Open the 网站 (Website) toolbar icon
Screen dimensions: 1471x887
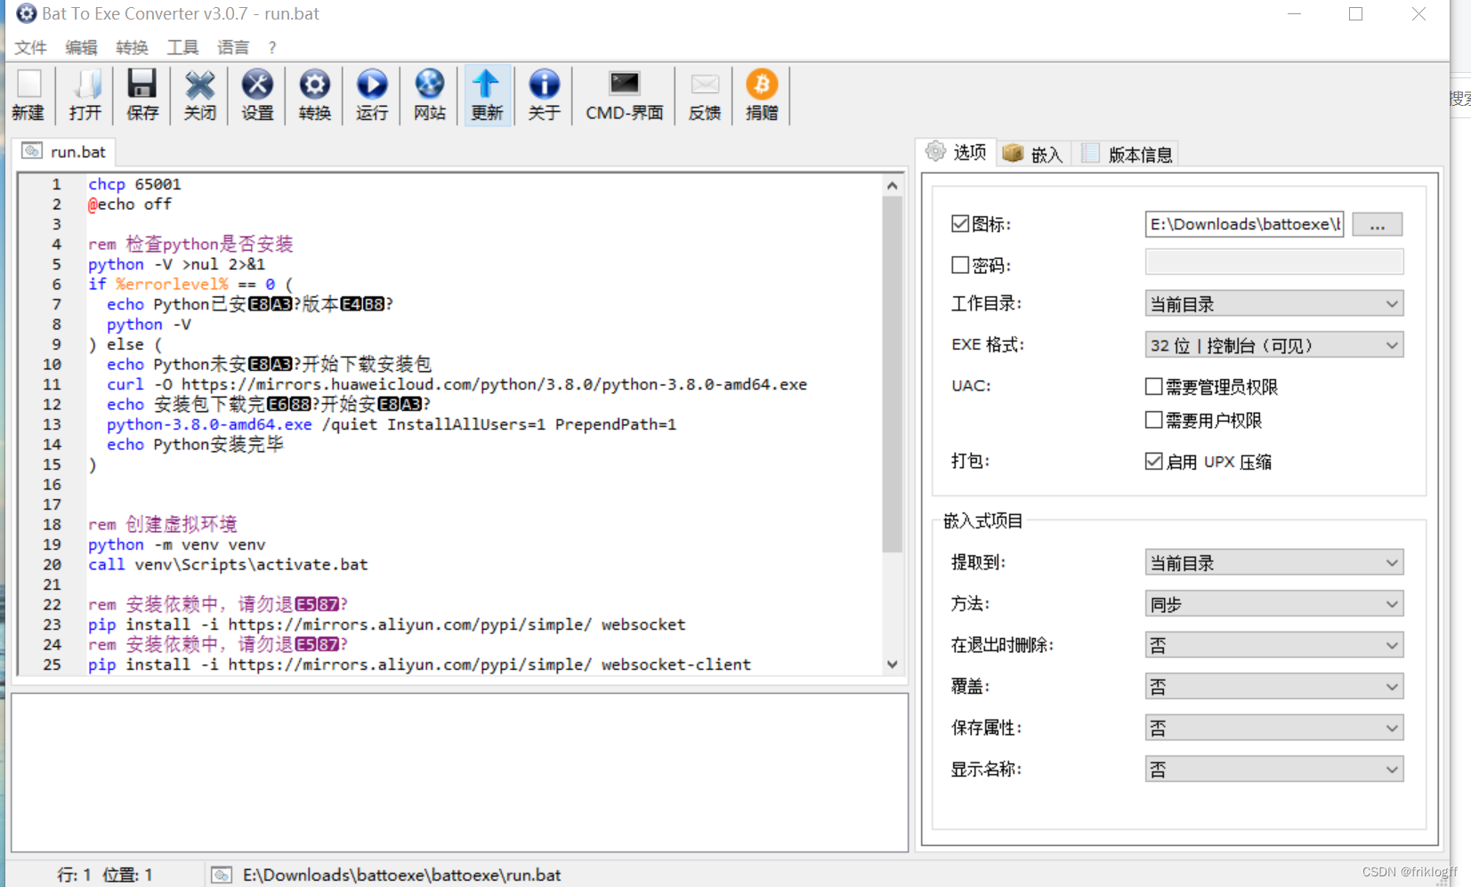(429, 94)
